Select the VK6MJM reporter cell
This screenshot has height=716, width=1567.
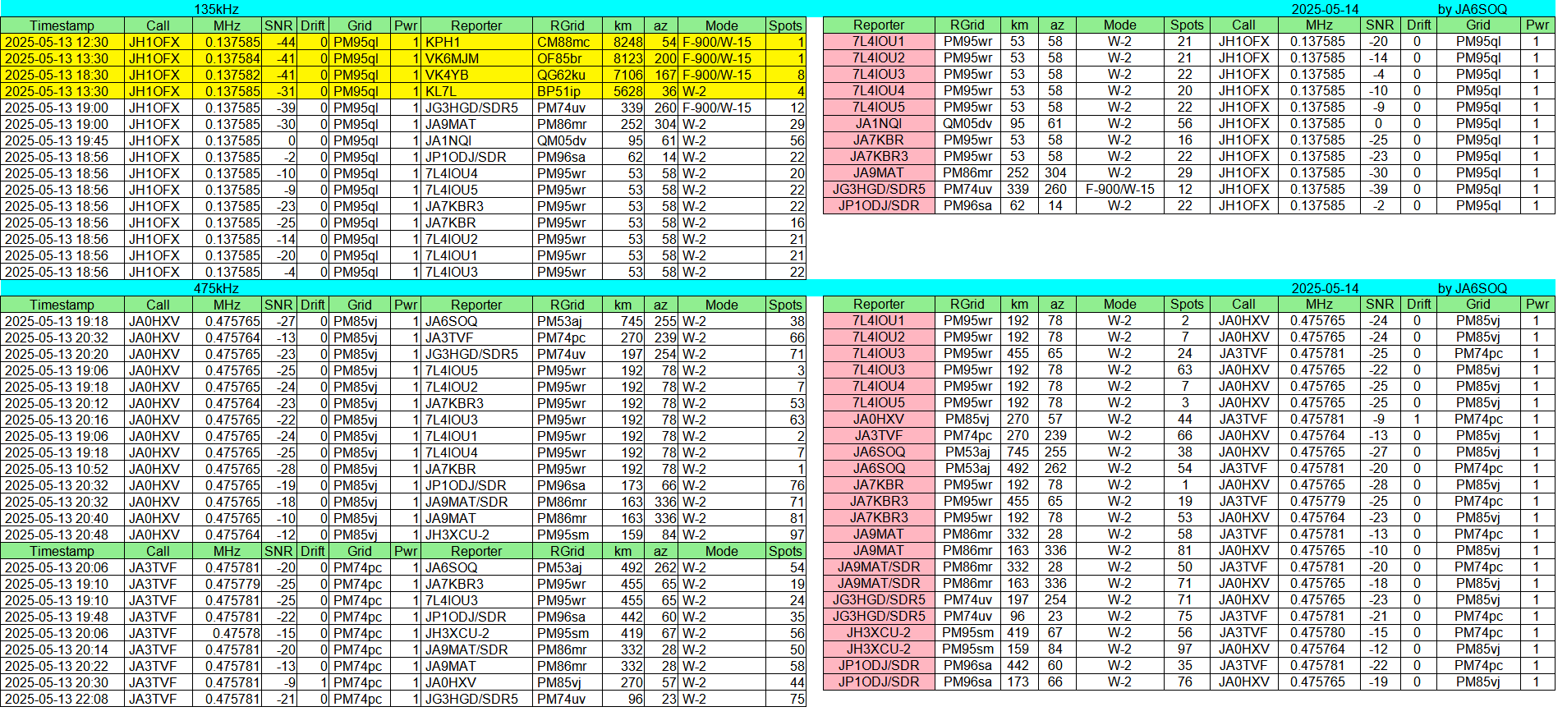pyautogui.click(x=476, y=58)
